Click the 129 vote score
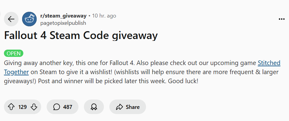Viewport: 289px width, 121px height. click(23, 107)
